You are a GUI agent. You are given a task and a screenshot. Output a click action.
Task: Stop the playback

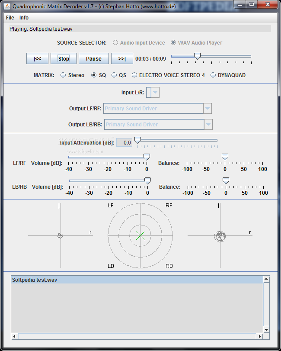point(64,59)
